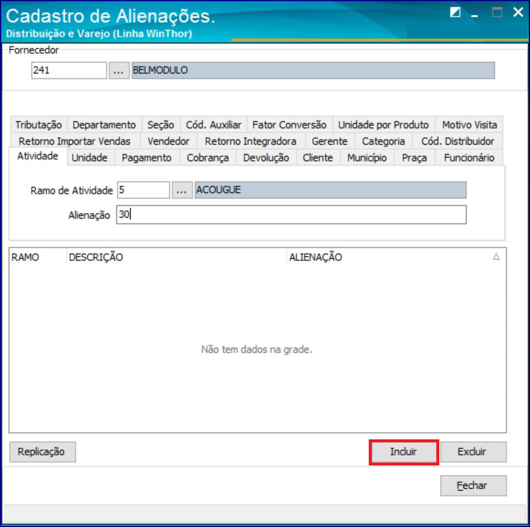This screenshot has width=530, height=527.
Task: Close the Cadastro de Alienações window
Action: coord(518,13)
